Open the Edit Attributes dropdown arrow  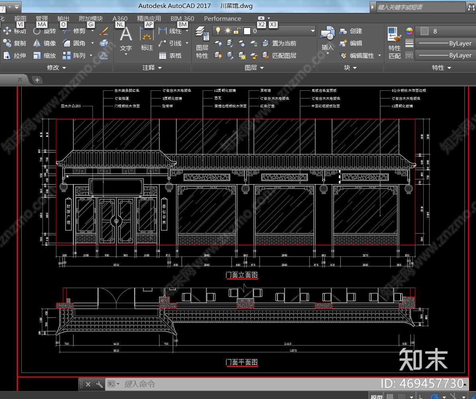coord(380,55)
